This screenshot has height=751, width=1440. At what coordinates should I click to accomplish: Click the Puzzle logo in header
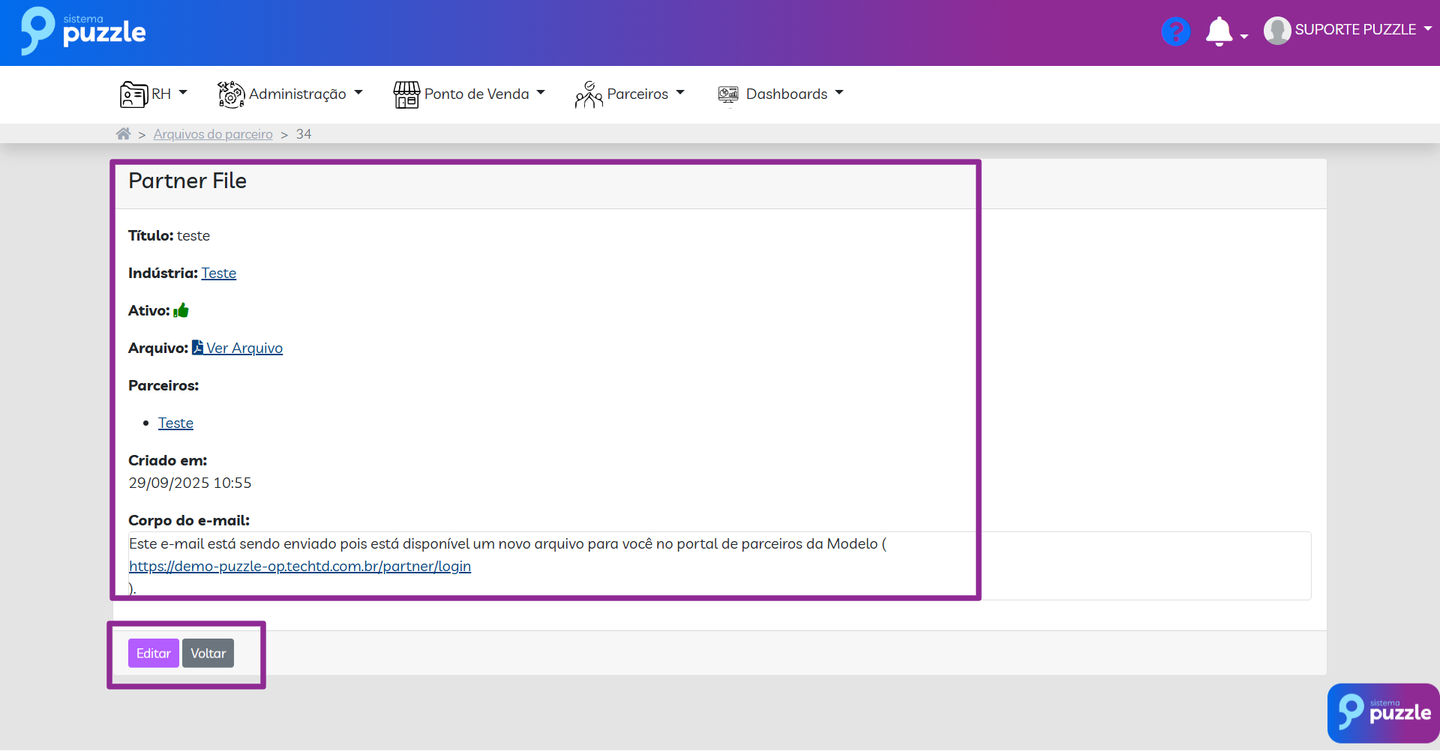[x=83, y=31]
